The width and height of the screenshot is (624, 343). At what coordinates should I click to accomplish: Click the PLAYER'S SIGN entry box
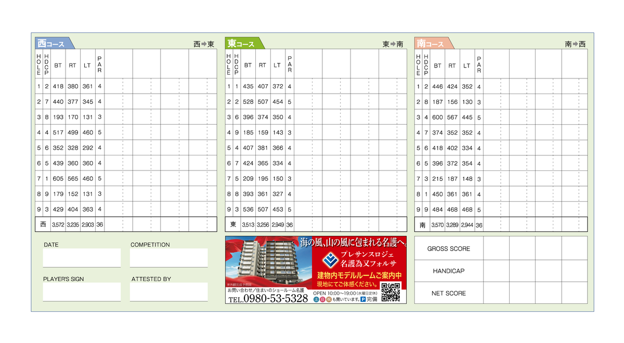82,292
